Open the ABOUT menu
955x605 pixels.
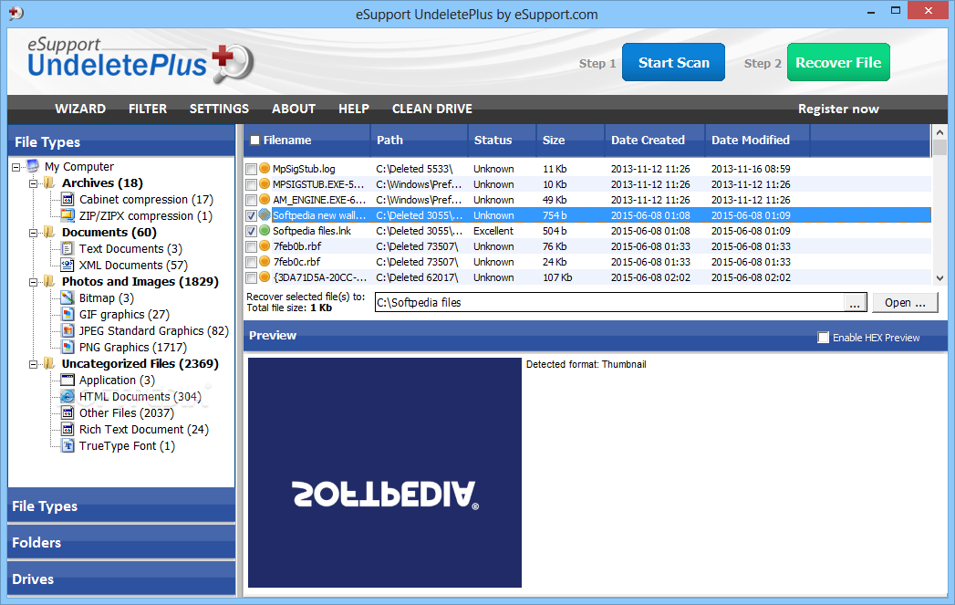point(294,110)
